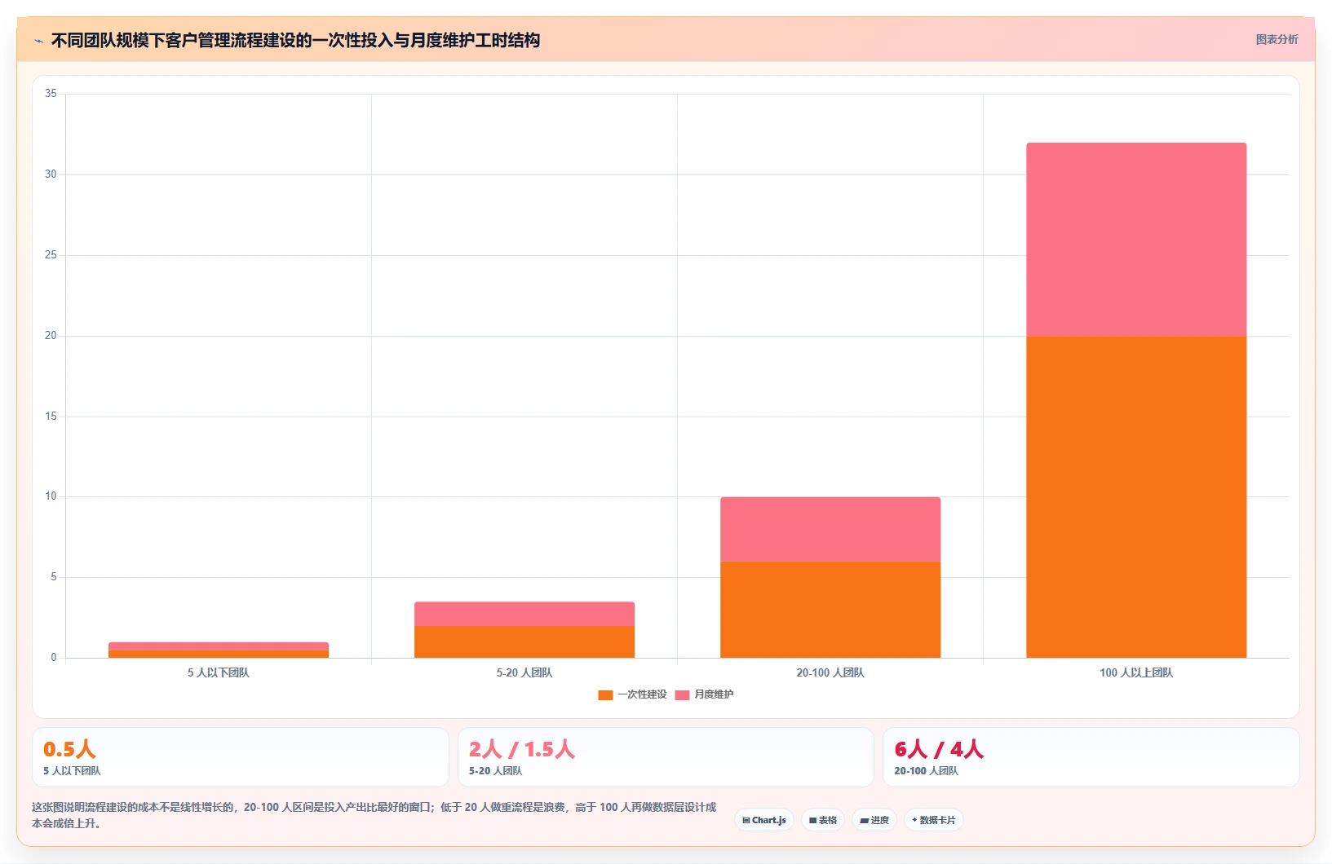Click the 2人 / 1.5人 data card
The image size is (1332, 864).
click(666, 757)
